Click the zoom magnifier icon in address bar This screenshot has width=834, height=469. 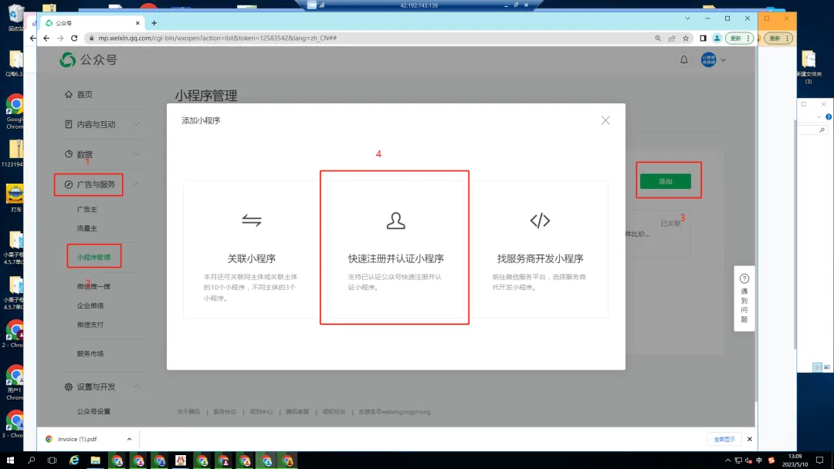pyautogui.click(x=658, y=39)
